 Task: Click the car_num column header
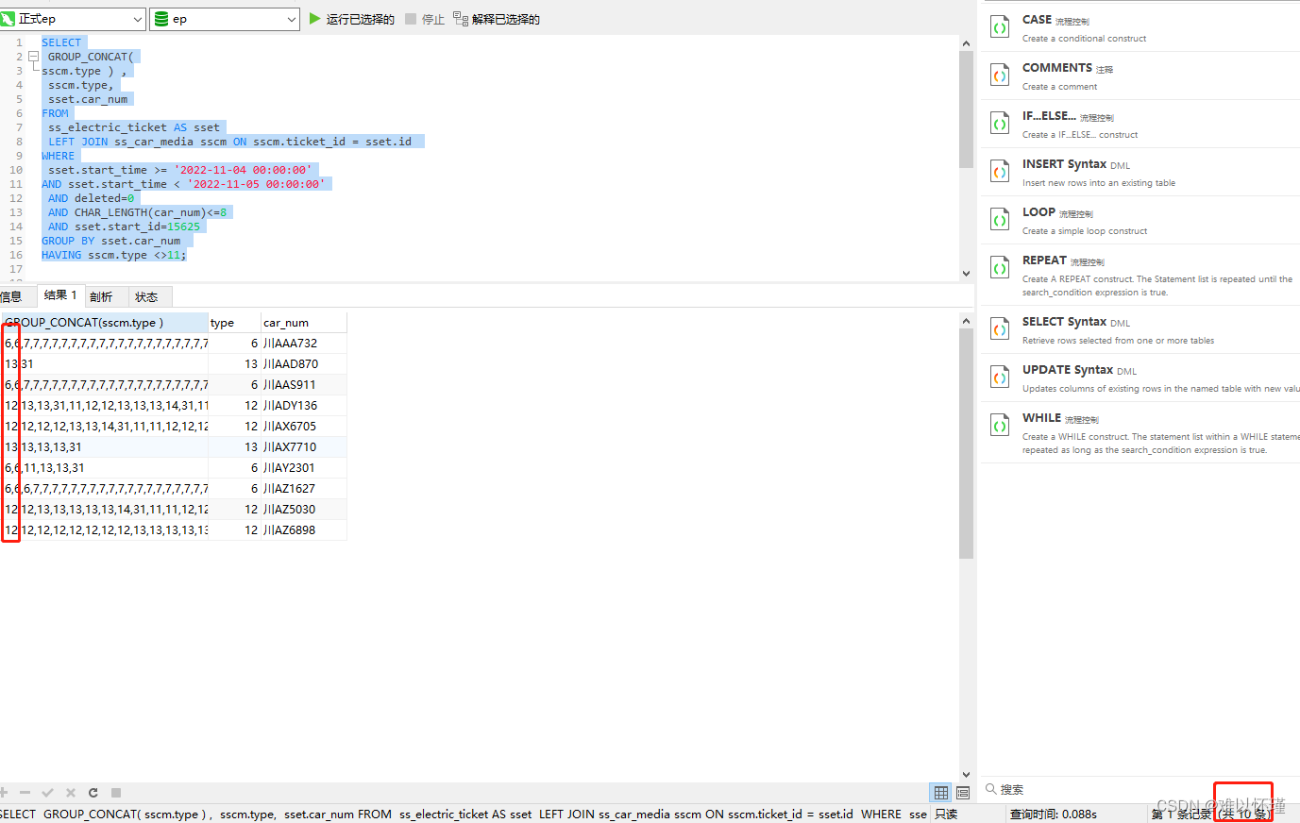[304, 323]
